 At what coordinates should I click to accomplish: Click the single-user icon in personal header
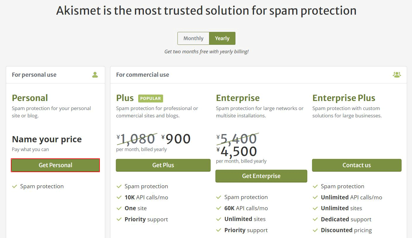coord(95,75)
